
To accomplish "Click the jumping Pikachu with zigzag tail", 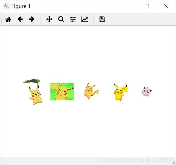I will (92, 91).
